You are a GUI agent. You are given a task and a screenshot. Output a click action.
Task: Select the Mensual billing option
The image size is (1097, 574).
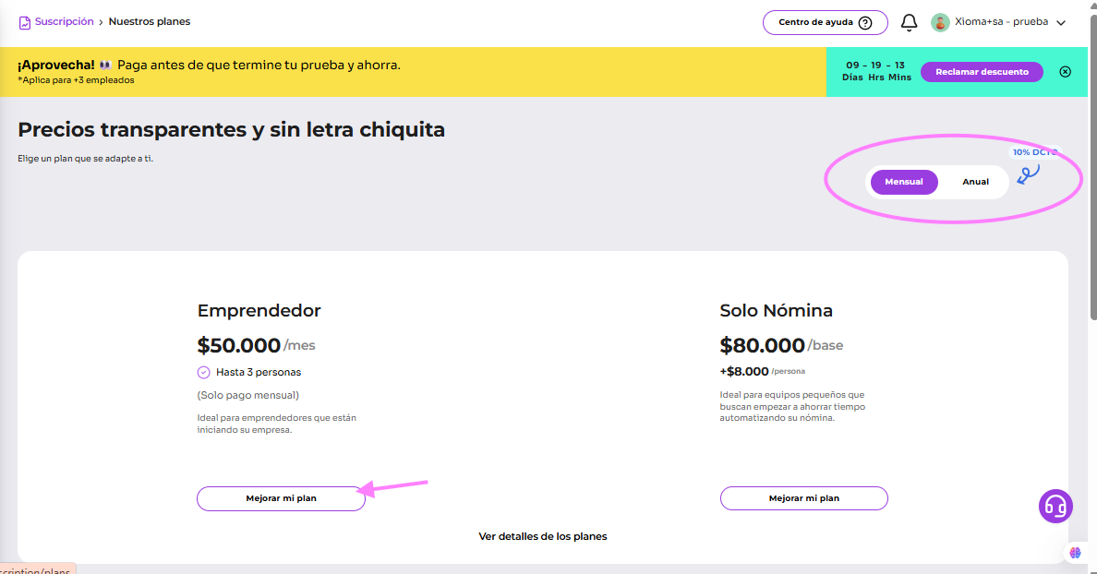(904, 182)
